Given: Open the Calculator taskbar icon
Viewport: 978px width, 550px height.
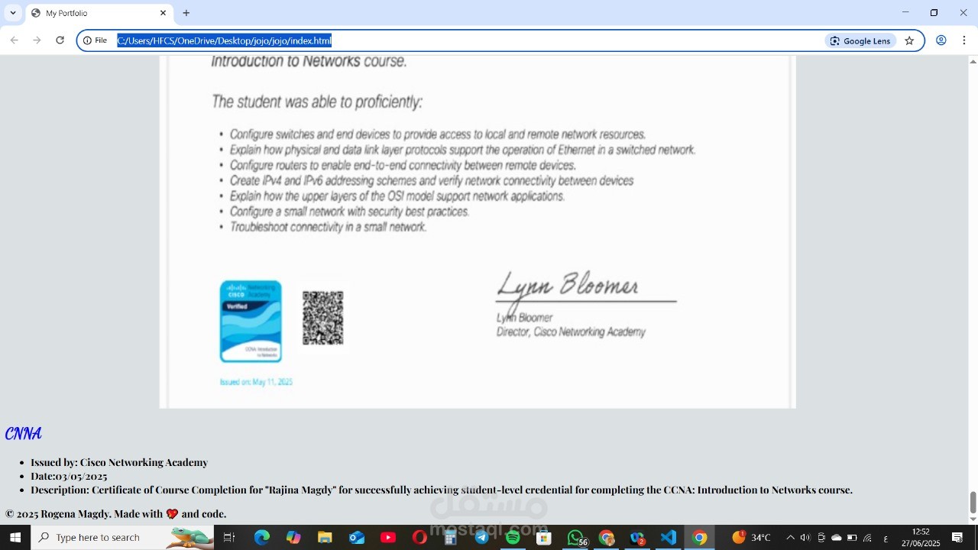Looking at the screenshot, I should [x=451, y=538].
